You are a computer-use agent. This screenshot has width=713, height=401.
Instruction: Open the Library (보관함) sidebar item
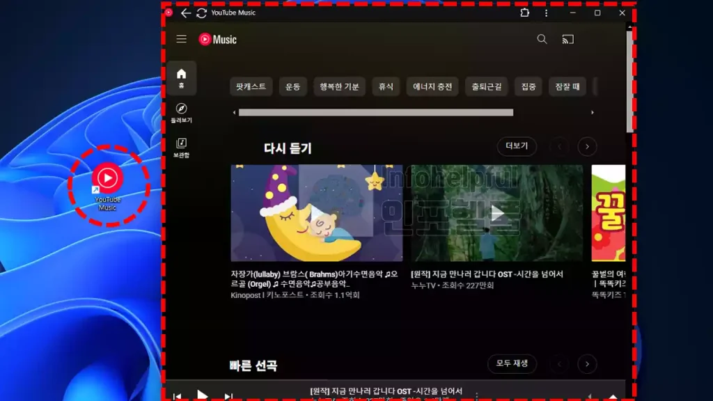[182, 148]
